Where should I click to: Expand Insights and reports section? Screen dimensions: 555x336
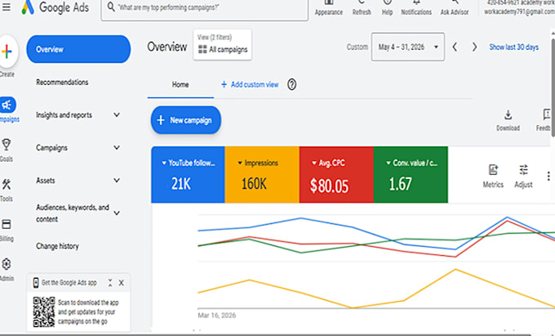click(x=78, y=114)
